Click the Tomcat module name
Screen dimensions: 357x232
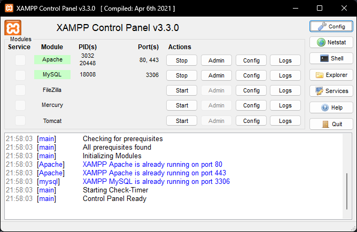coord(52,121)
